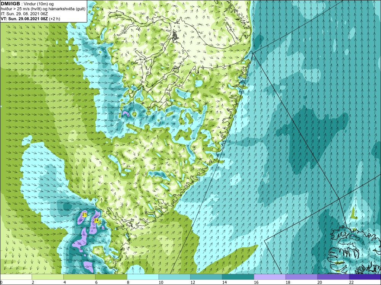
Task: Select the 10–12 m/s turquoise legend color
Action: [174, 277]
